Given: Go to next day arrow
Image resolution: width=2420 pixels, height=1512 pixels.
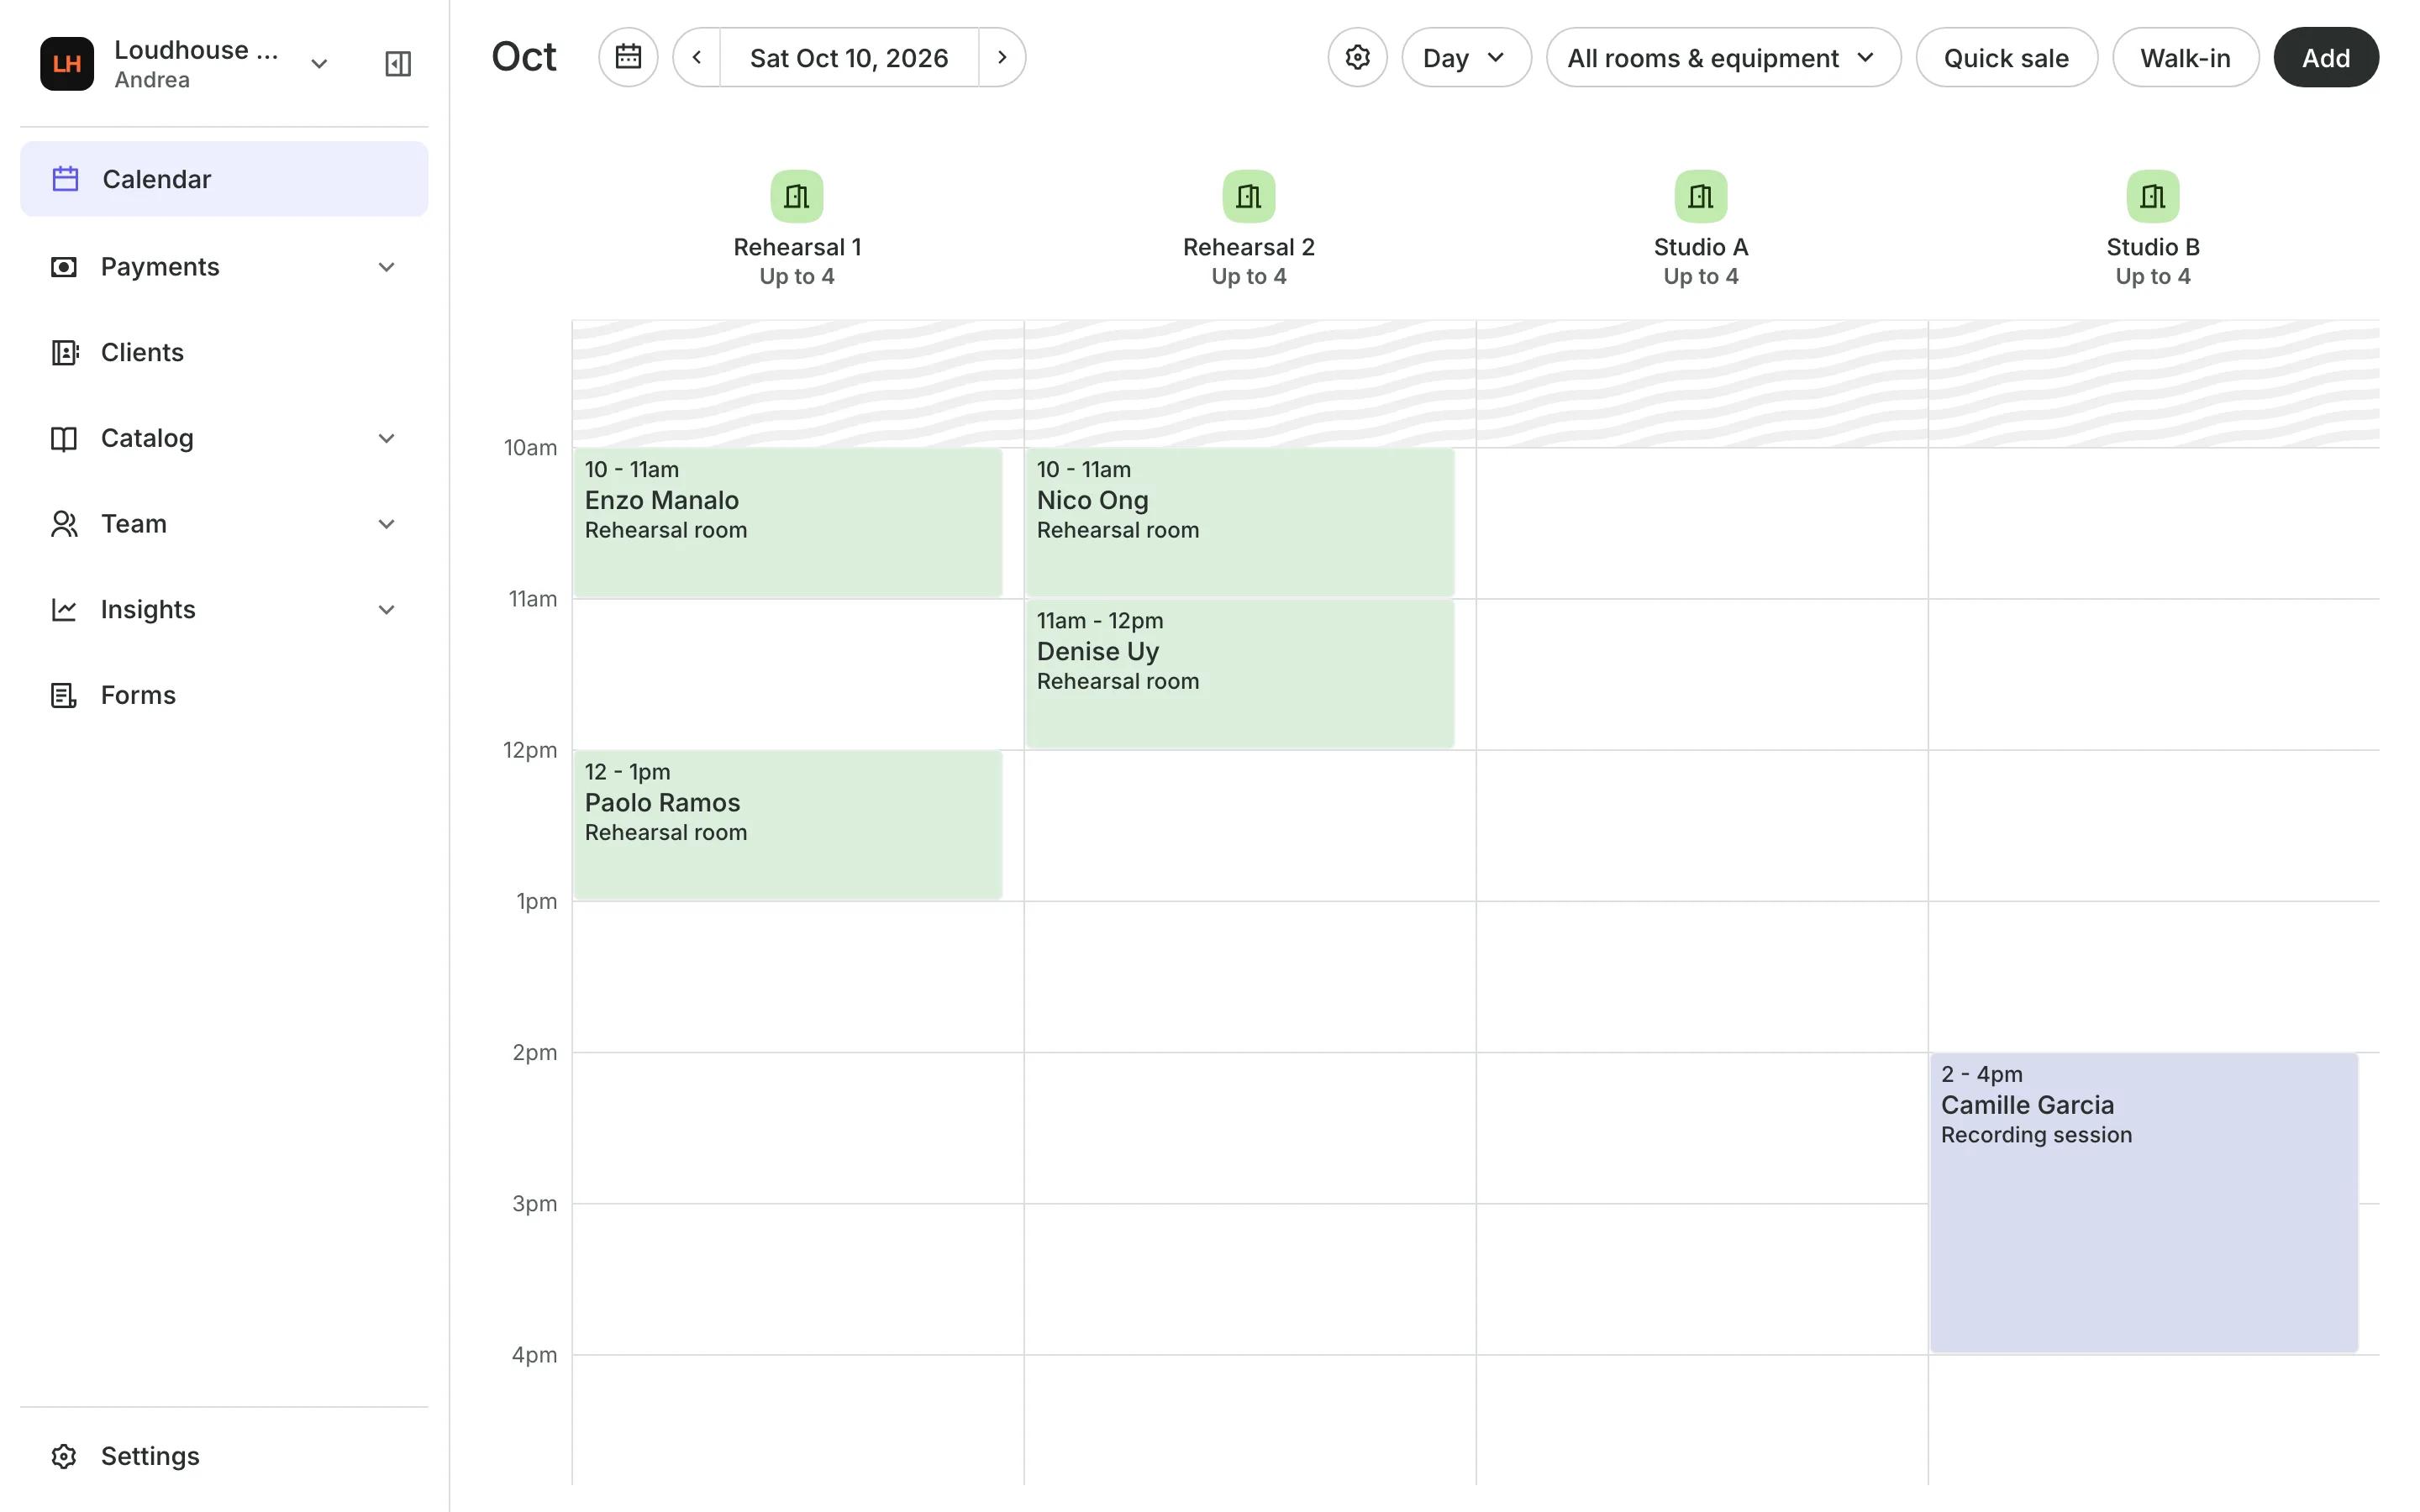Looking at the screenshot, I should point(1002,57).
